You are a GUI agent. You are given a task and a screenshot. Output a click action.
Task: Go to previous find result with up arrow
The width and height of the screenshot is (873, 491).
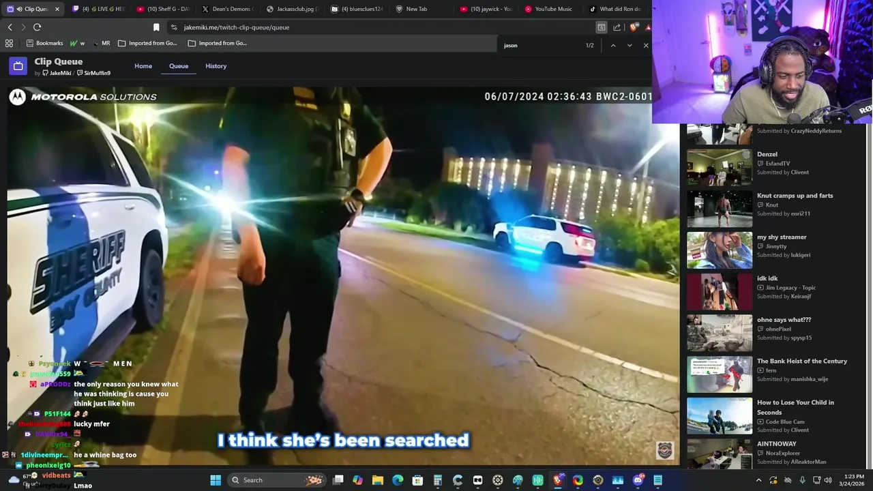pyautogui.click(x=613, y=46)
